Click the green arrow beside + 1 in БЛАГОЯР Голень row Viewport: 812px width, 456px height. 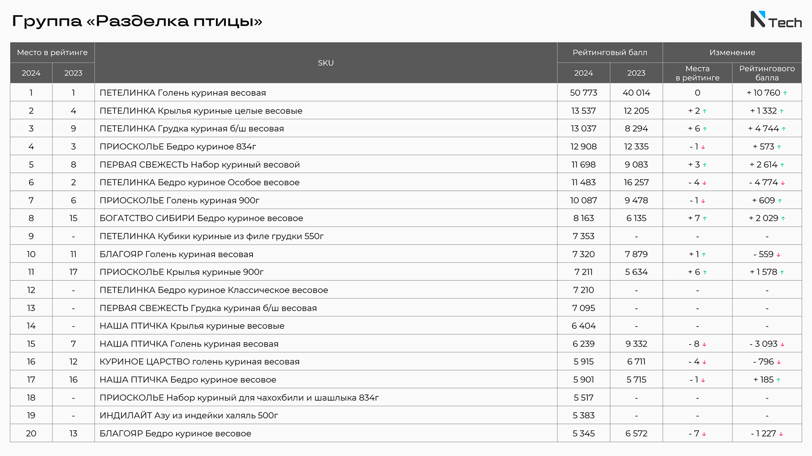click(704, 255)
